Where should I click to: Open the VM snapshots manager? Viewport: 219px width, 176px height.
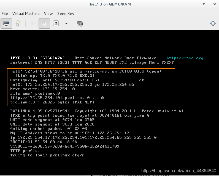click(80, 23)
